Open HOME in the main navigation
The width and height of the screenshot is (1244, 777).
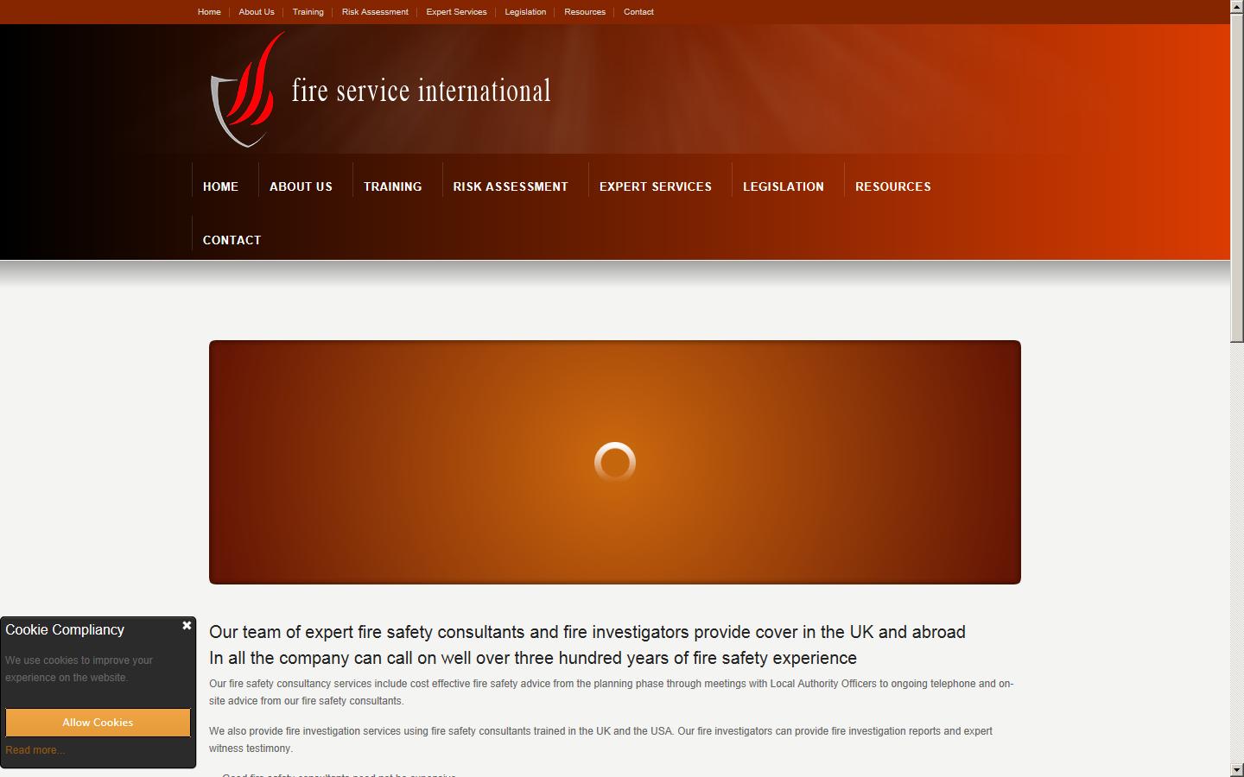(220, 186)
